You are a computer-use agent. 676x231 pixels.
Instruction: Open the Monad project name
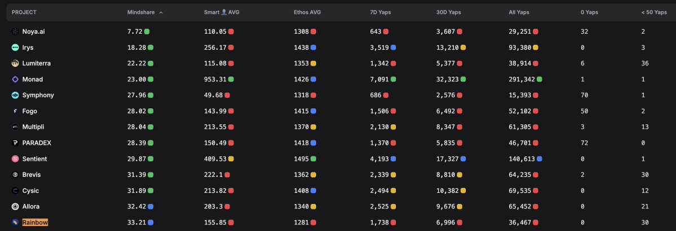point(33,79)
